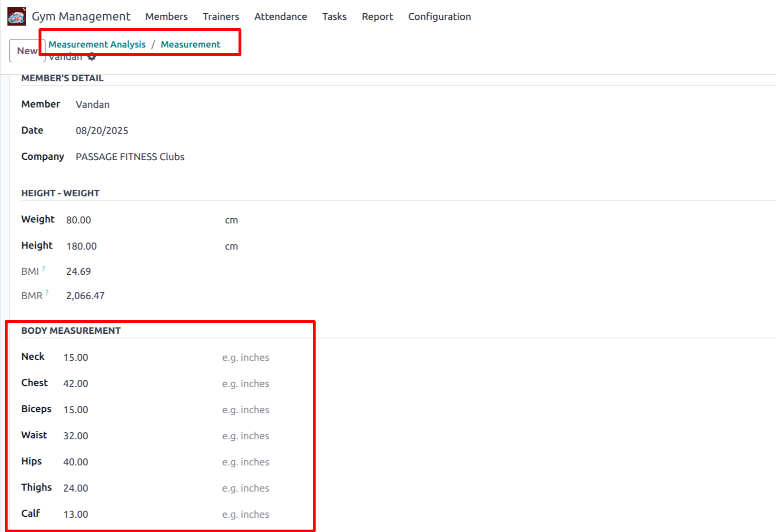Open the Trainers menu
776x532 pixels.
point(221,17)
